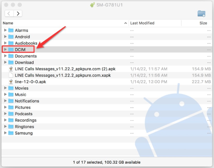Click the Documents folder name
This screenshot has width=214, height=168.
tap(26, 56)
